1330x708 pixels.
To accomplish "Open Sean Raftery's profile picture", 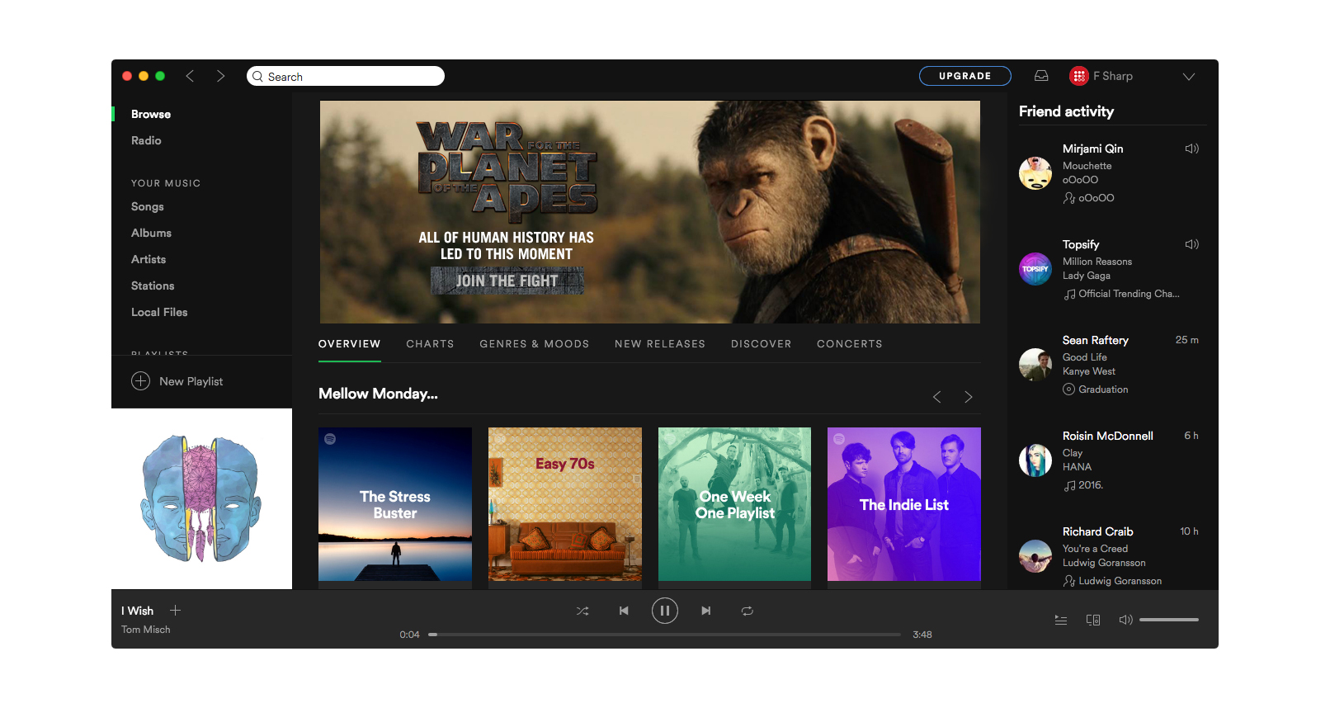I will (1035, 365).
